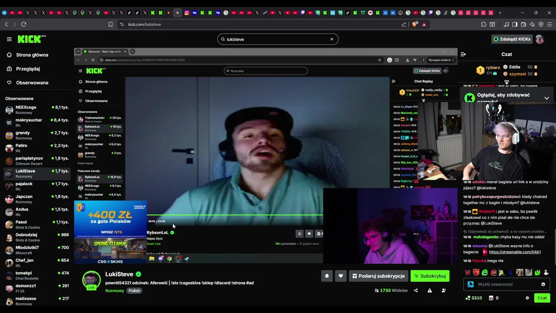The image size is (556, 313).
Task: Collapse the chat panel with the arrow icon
Action: click(x=463, y=54)
